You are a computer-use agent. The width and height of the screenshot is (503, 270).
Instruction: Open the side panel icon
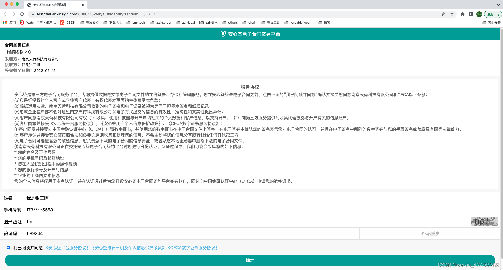point(471,14)
